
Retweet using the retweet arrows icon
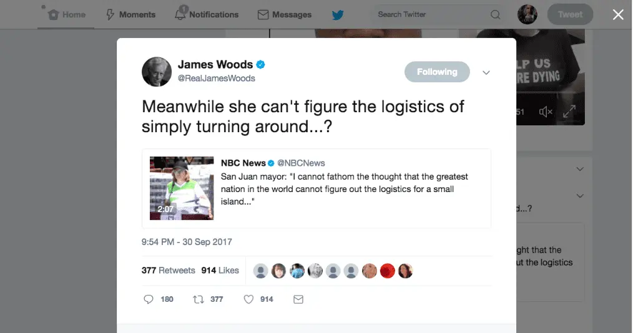point(199,299)
